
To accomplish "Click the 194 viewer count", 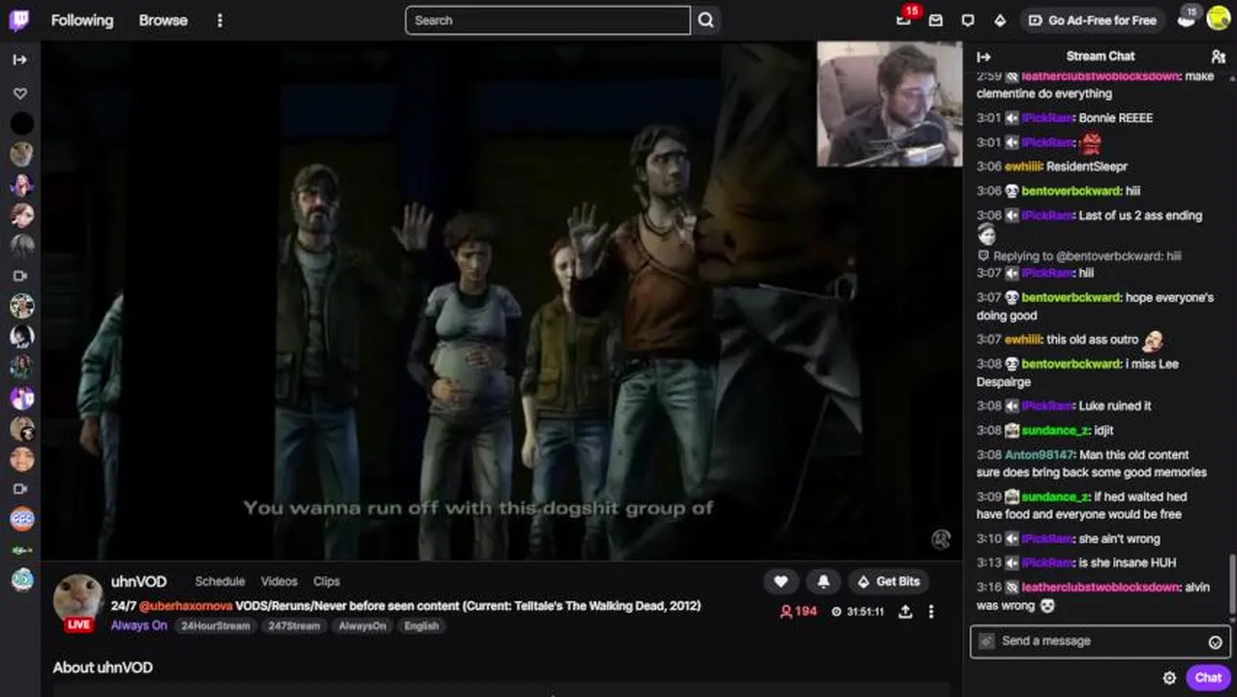I will [x=799, y=612].
